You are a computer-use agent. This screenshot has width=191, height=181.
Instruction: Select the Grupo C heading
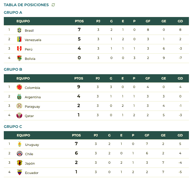click(x=13, y=126)
